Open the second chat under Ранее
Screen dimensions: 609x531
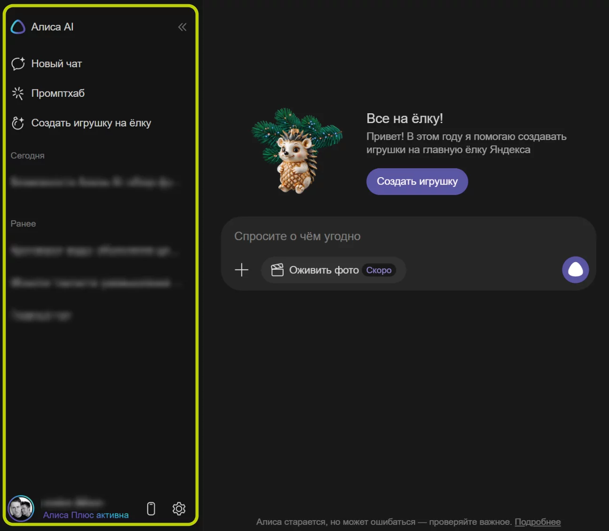tap(94, 283)
